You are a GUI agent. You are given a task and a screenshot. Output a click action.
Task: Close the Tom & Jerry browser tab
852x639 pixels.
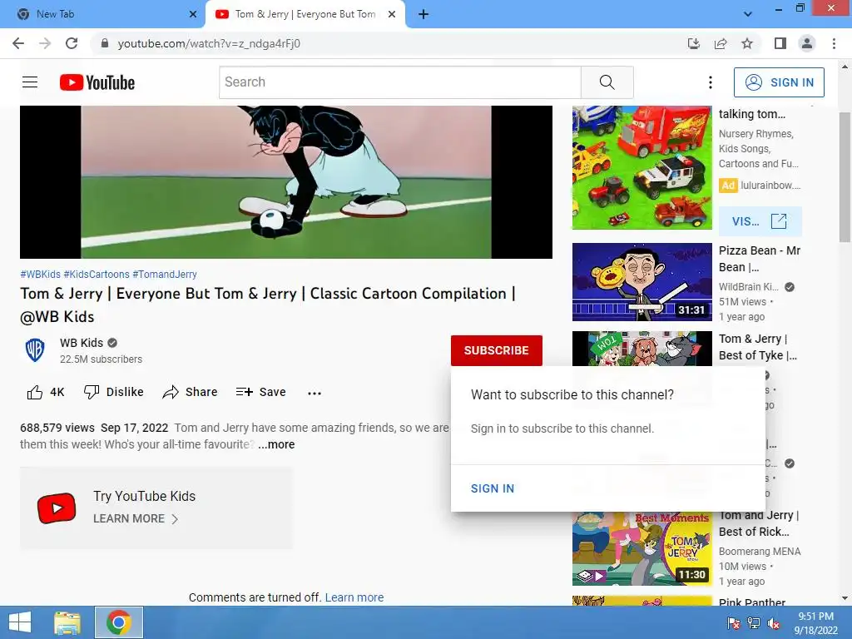coord(392,14)
